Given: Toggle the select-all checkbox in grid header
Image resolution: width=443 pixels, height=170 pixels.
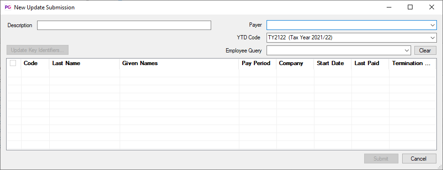Looking at the screenshot, I should tap(13, 63).
